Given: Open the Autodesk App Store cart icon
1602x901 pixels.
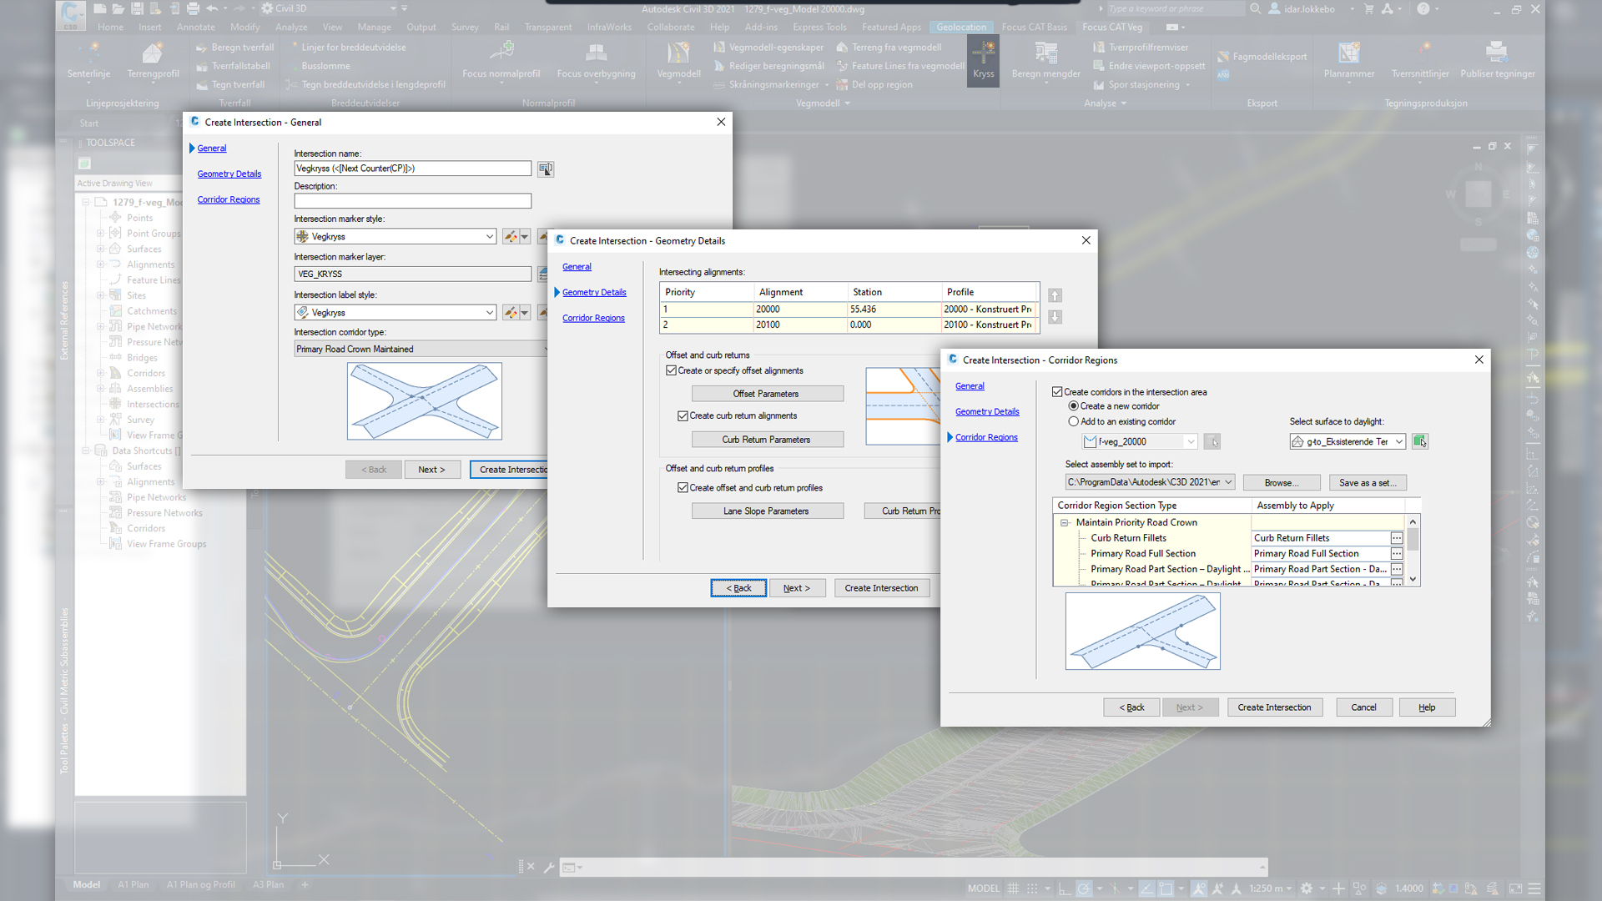Looking at the screenshot, I should coord(1368,9).
